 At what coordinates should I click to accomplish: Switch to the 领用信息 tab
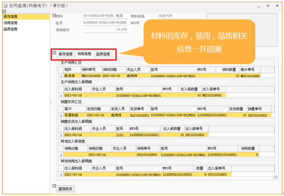pos(84,54)
